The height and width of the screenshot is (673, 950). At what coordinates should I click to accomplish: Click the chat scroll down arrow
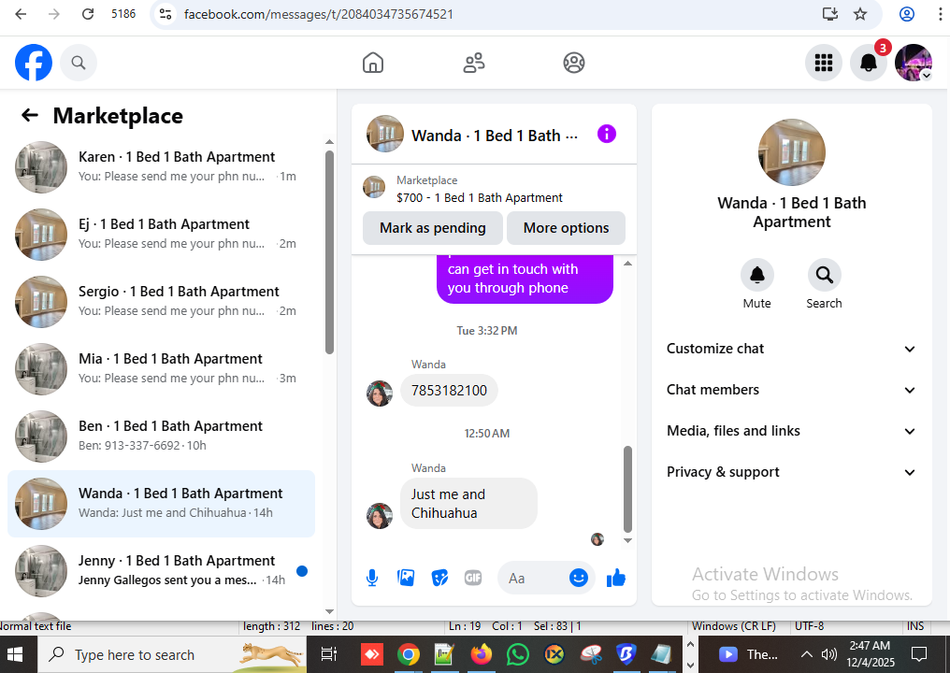pos(627,540)
